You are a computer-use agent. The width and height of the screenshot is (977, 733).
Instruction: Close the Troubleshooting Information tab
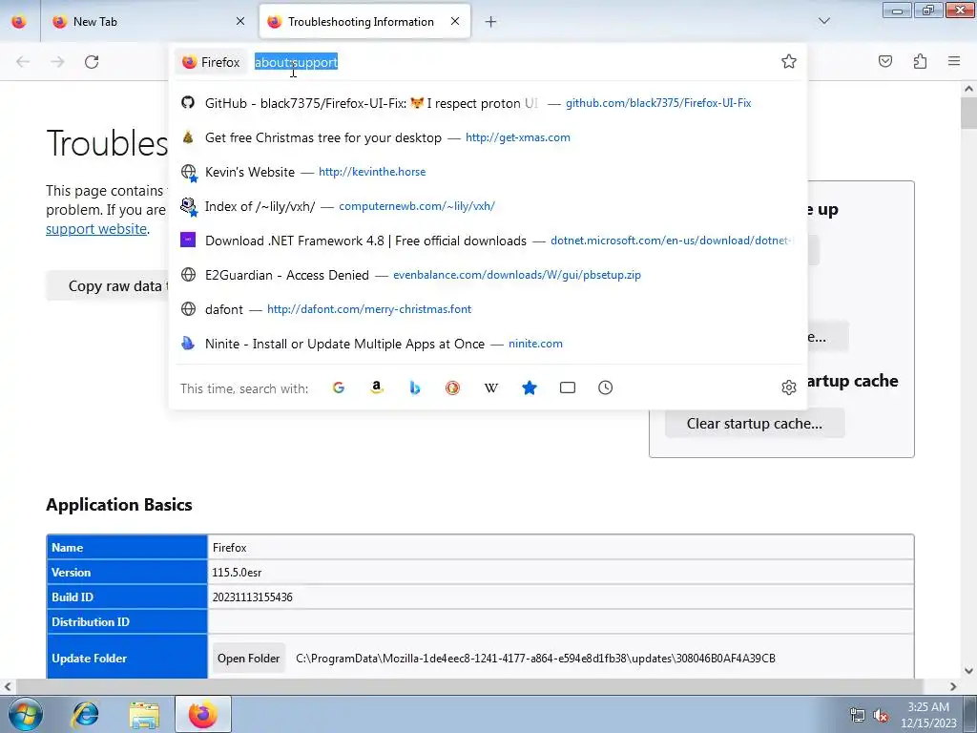[x=455, y=21]
